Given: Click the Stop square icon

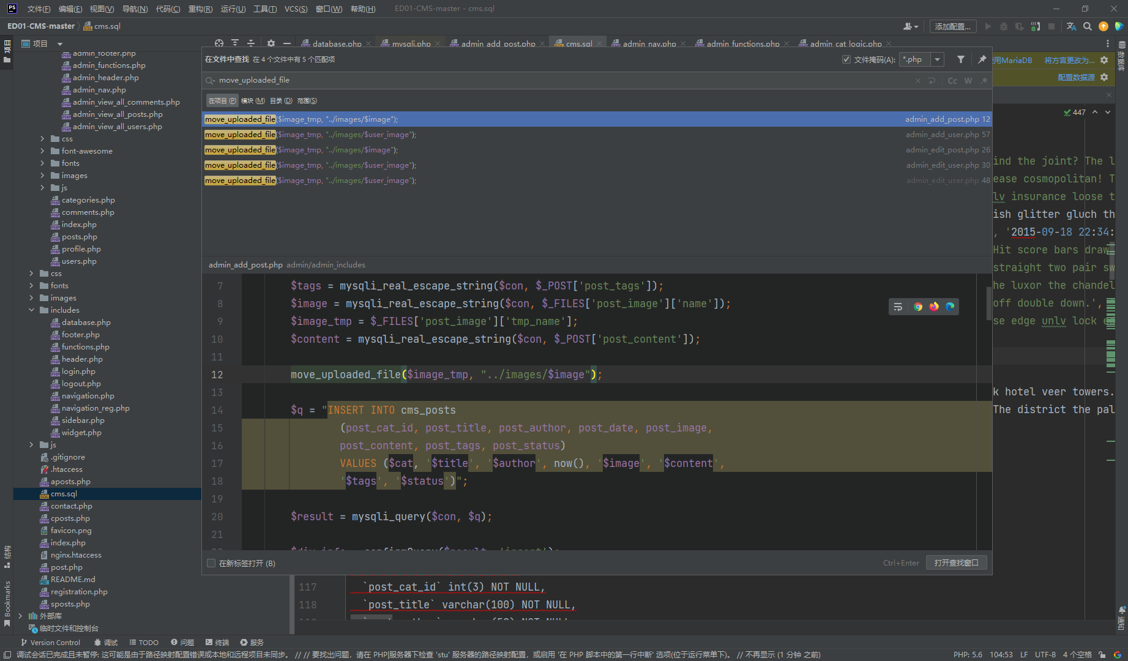Looking at the screenshot, I should [x=1051, y=26].
